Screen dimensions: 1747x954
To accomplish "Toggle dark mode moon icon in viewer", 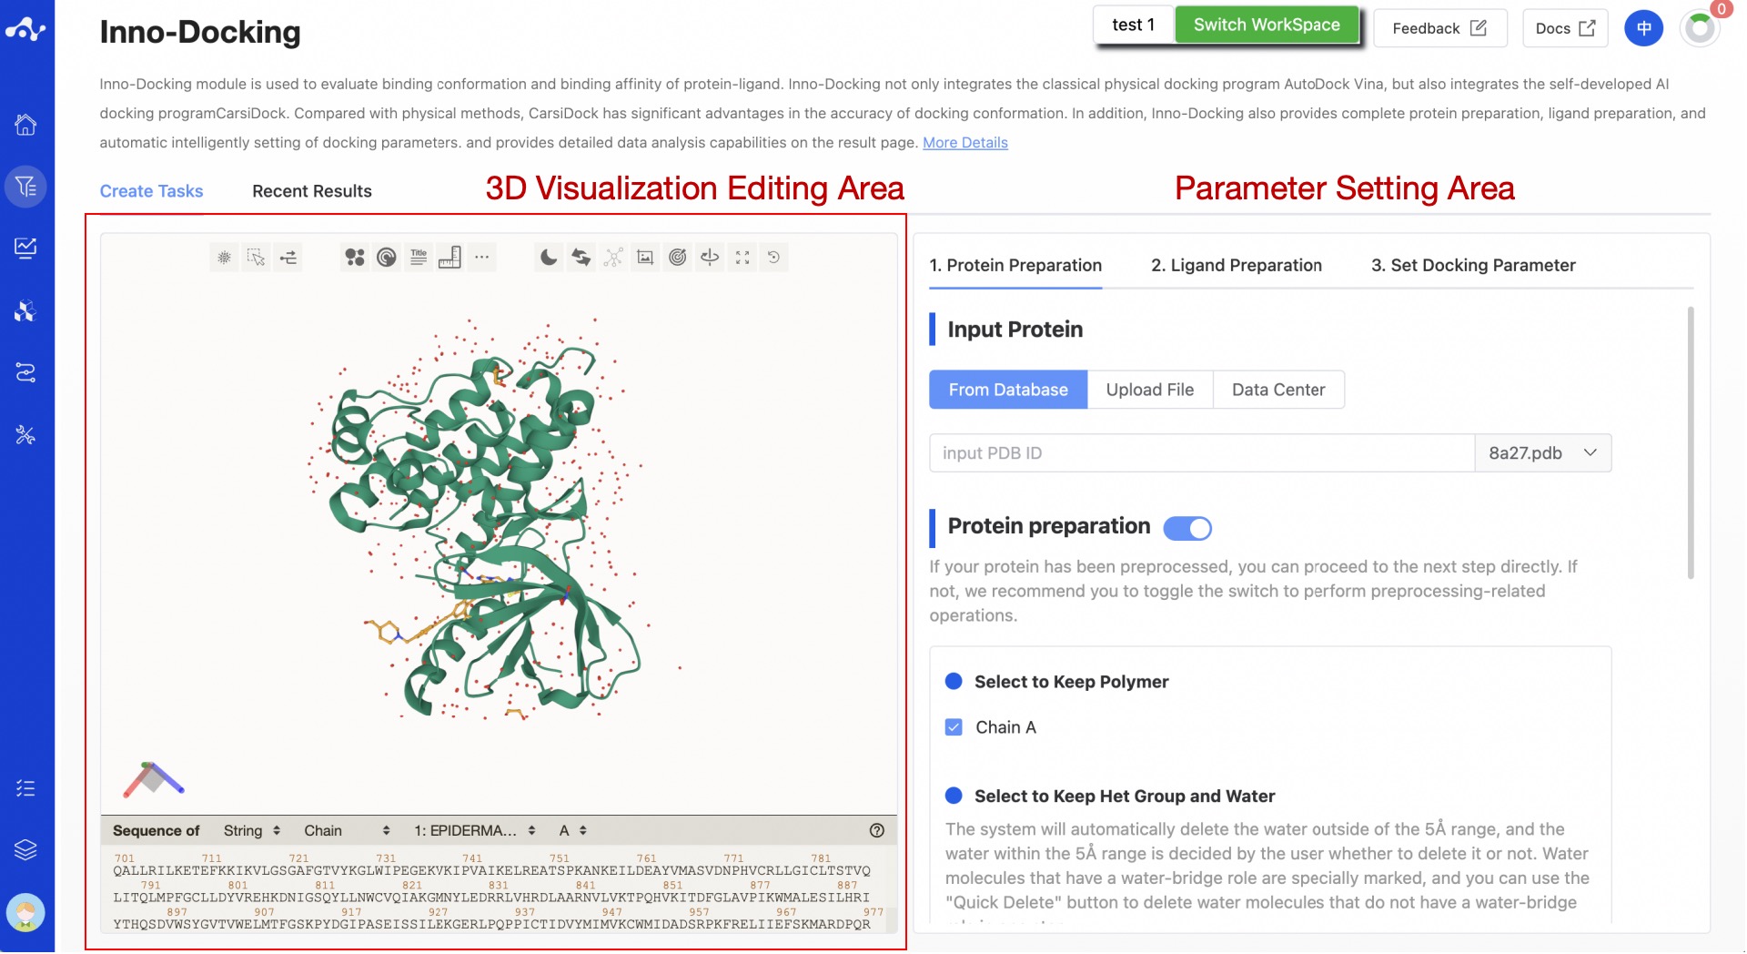I will point(549,258).
